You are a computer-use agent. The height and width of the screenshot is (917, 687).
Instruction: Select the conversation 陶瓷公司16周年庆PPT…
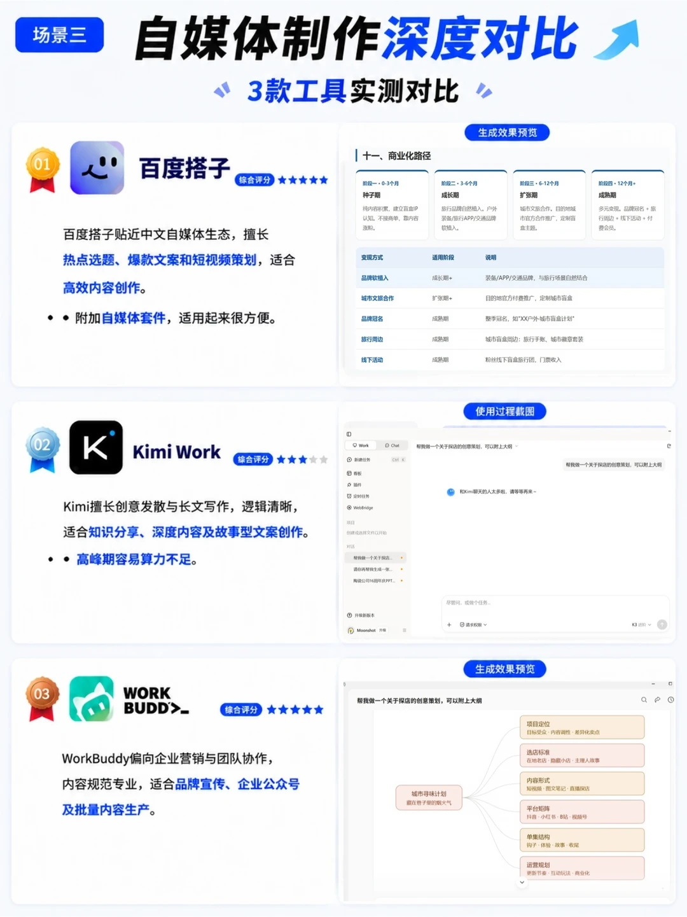click(375, 581)
